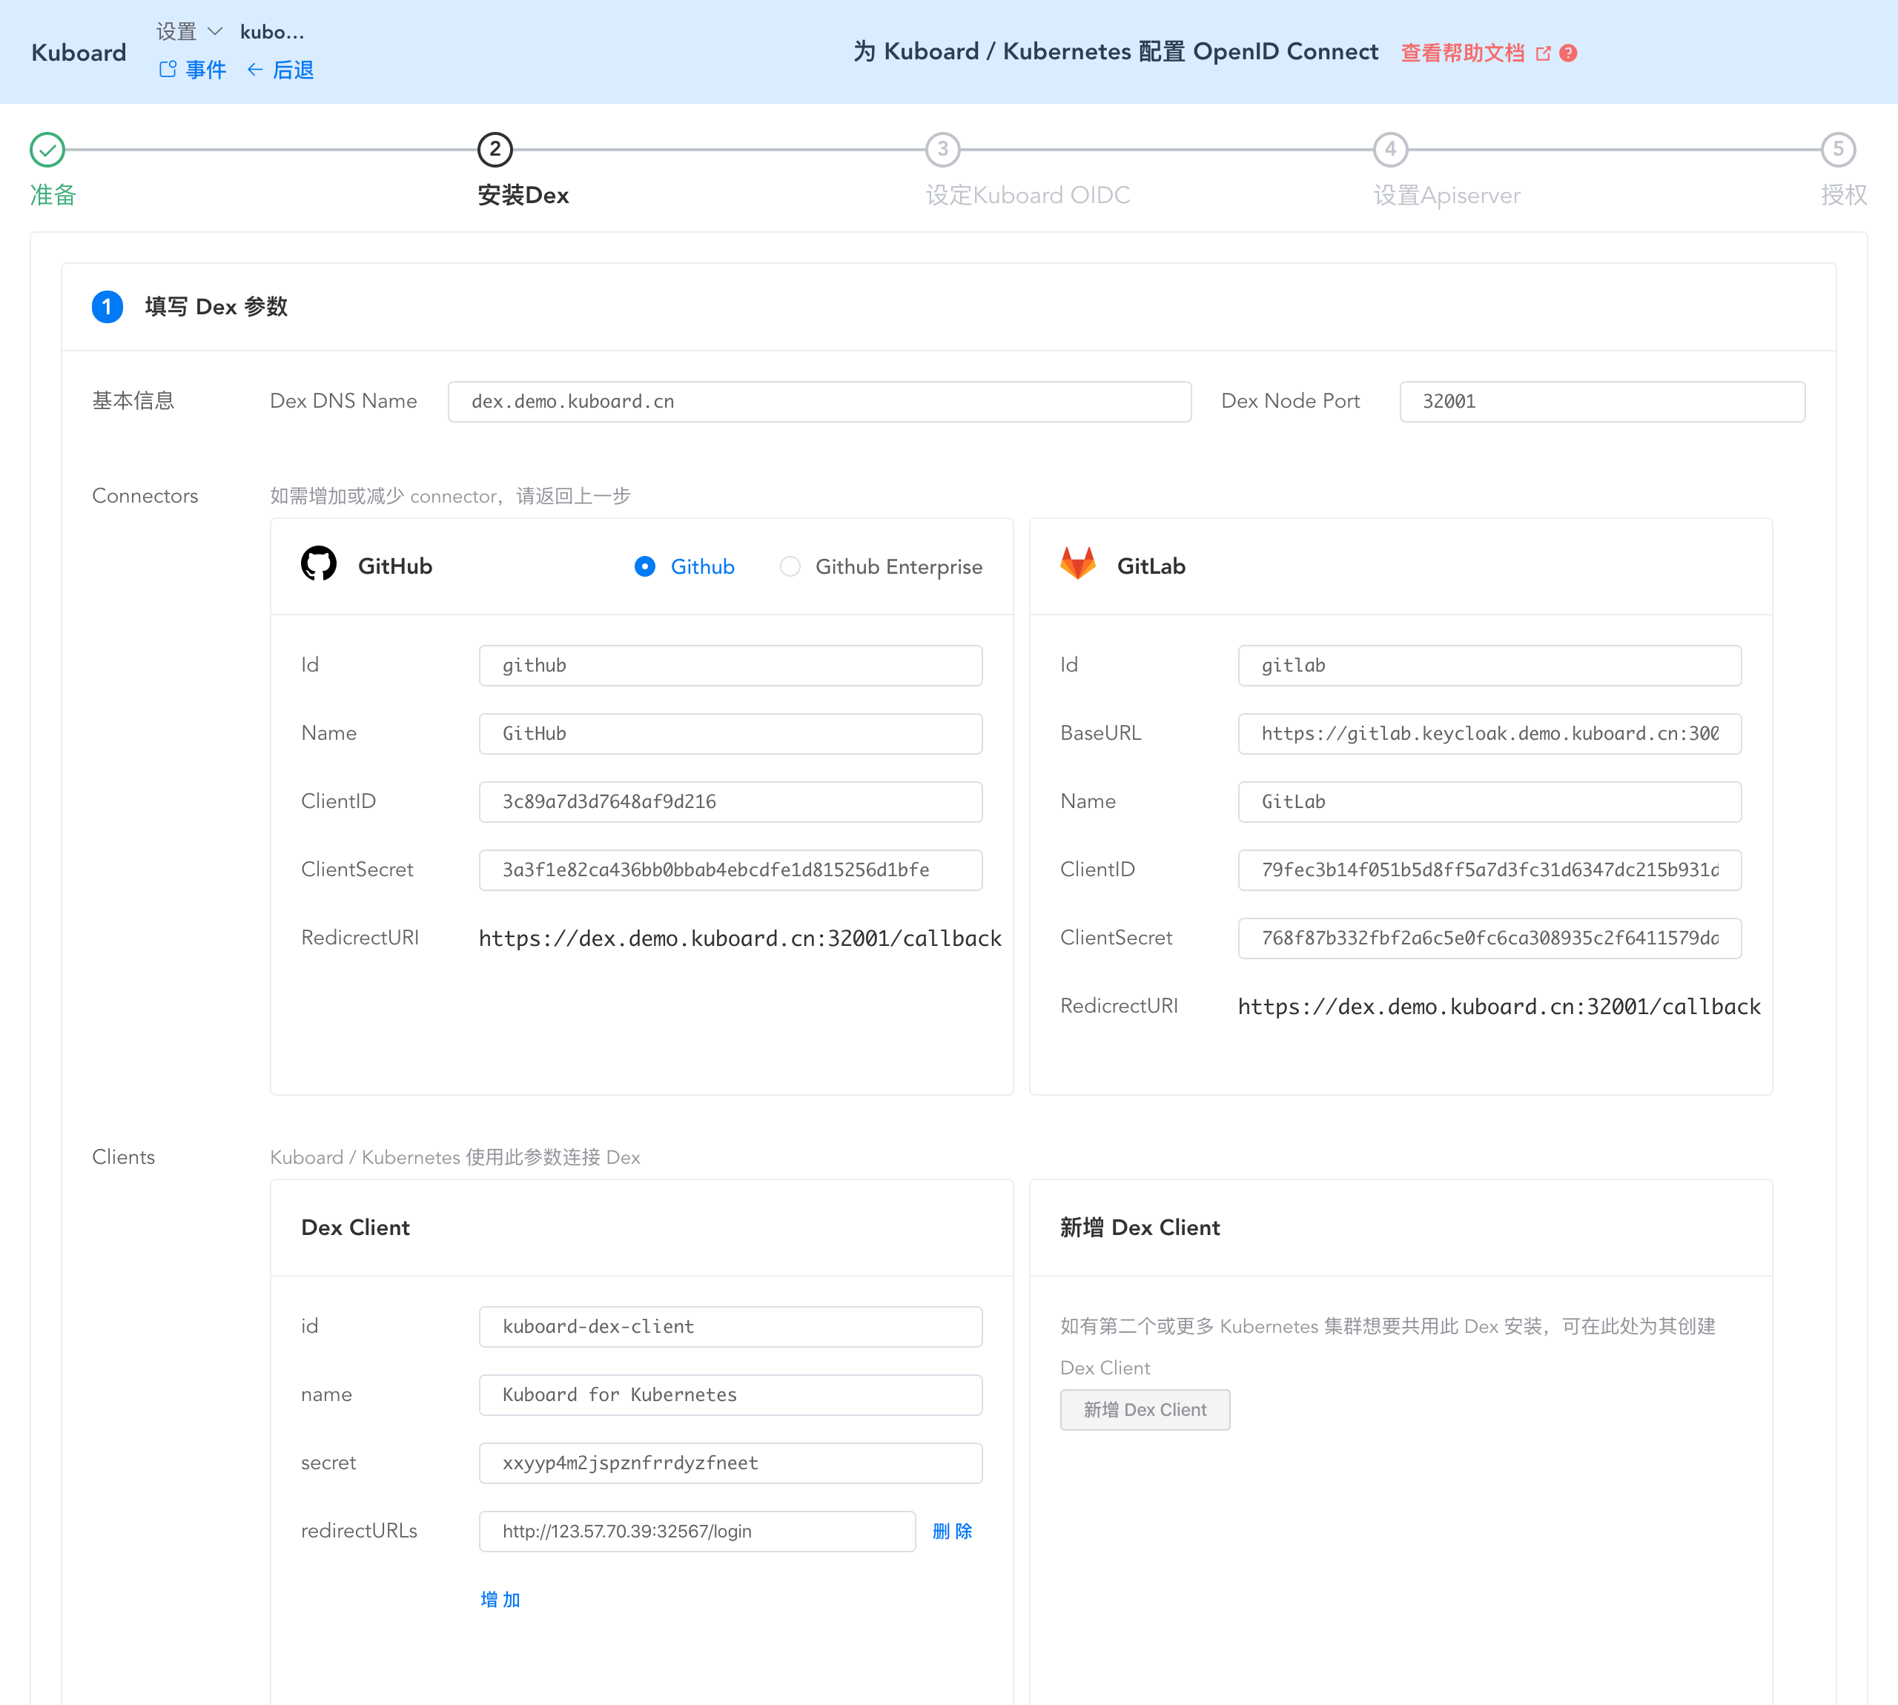Click the 准备 step label
This screenshot has width=1898, height=1705.
coord(53,195)
